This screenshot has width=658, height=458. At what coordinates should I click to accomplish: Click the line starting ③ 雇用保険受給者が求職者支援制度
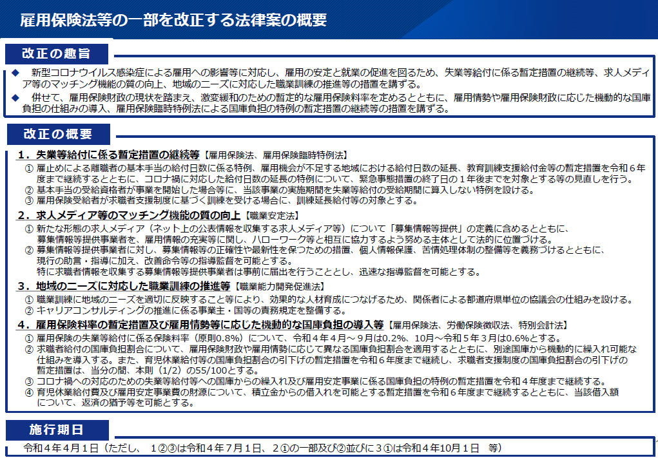pyautogui.click(x=222, y=200)
